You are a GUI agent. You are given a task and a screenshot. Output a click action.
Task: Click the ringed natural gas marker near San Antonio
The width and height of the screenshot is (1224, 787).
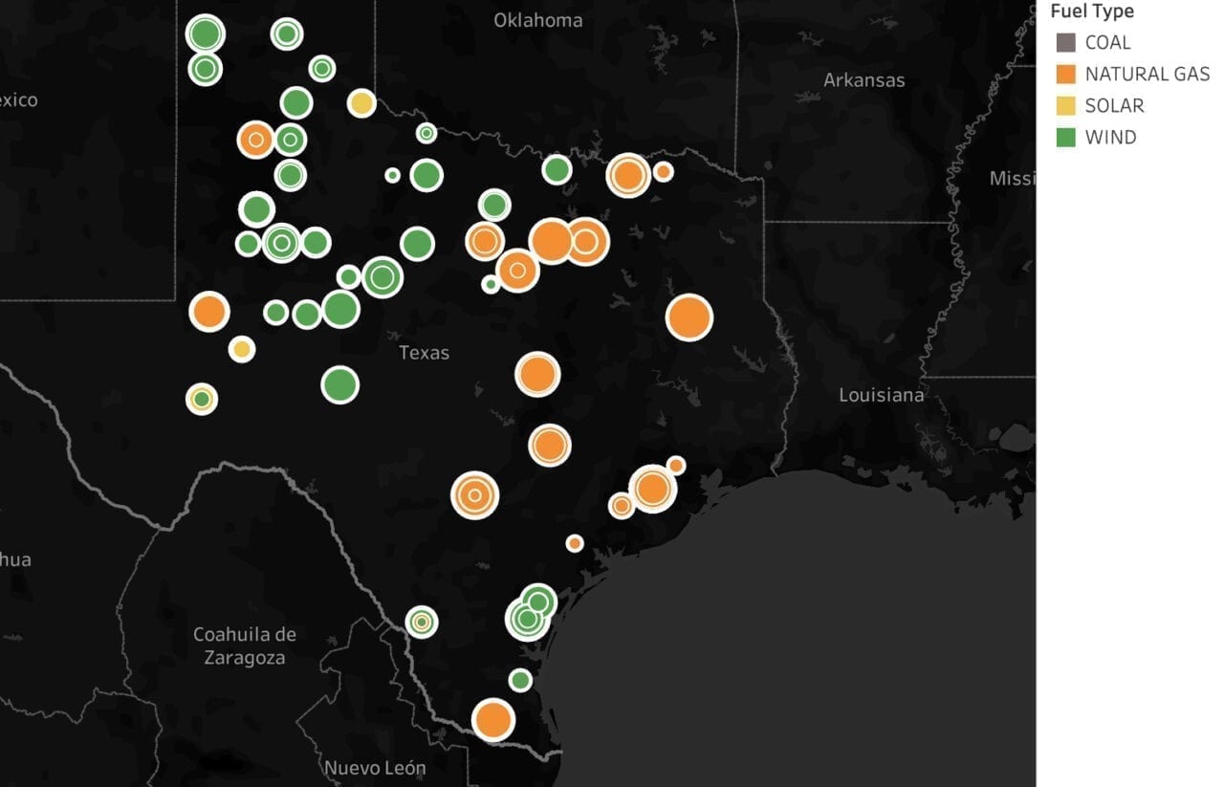475,495
